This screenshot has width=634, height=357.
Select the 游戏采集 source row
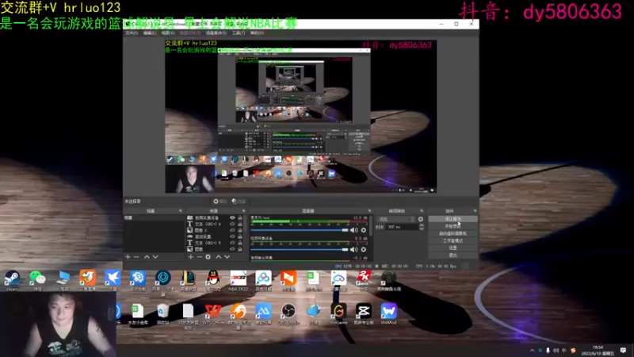tap(216, 236)
